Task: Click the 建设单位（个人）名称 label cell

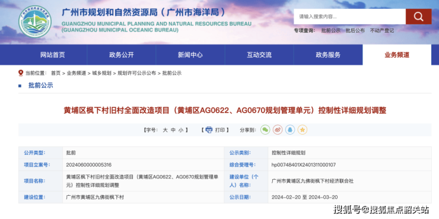Action: pyautogui.click(x=246, y=181)
